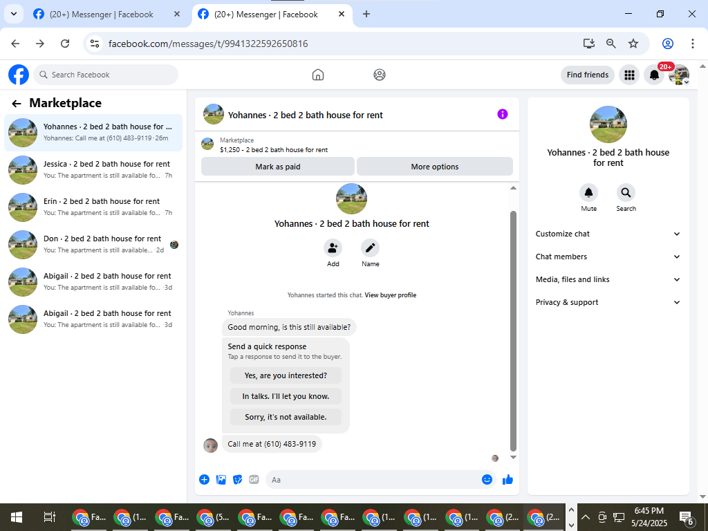Click chat scrollbar down arrow
Viewport: 708px width, 531px height.
[513, 458]
